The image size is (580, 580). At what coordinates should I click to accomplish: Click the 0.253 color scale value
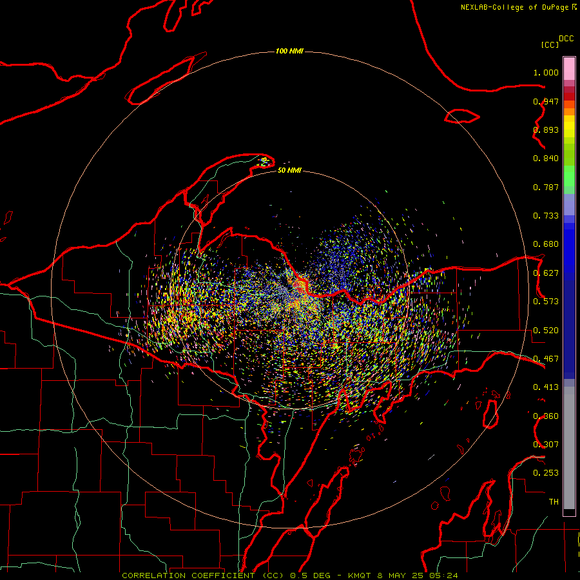[546, 473]
